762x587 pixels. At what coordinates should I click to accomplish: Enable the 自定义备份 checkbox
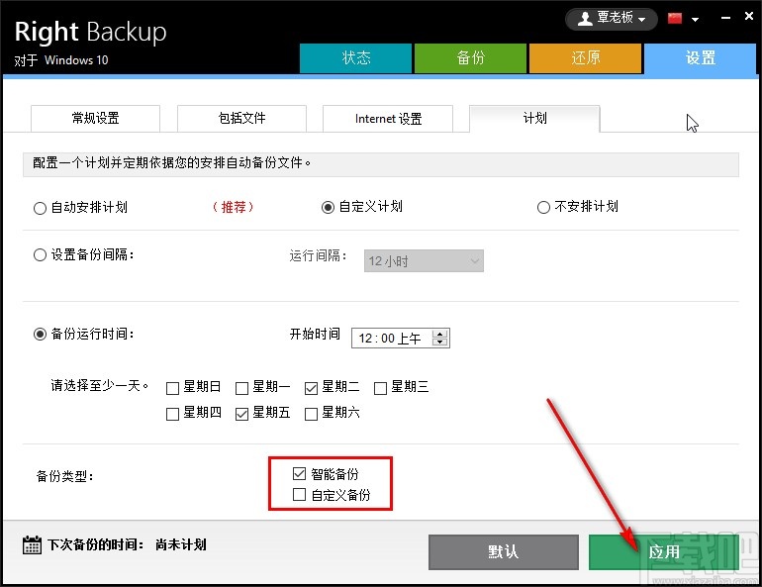(x=299, y=495)
